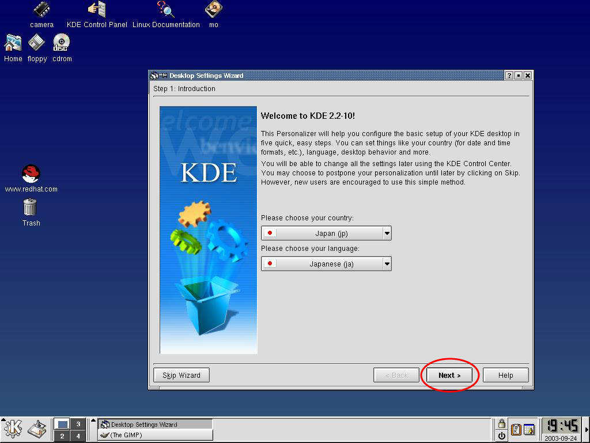Click 'Please choose your language:' label
The height and width of the screenshot is (443, 590).
[x=310, y=249]
